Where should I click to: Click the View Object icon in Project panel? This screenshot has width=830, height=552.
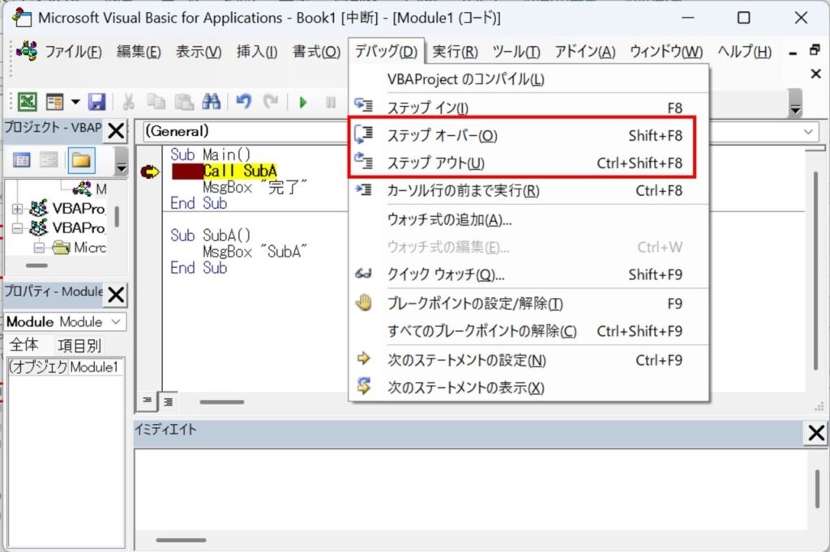pos(49,159)
